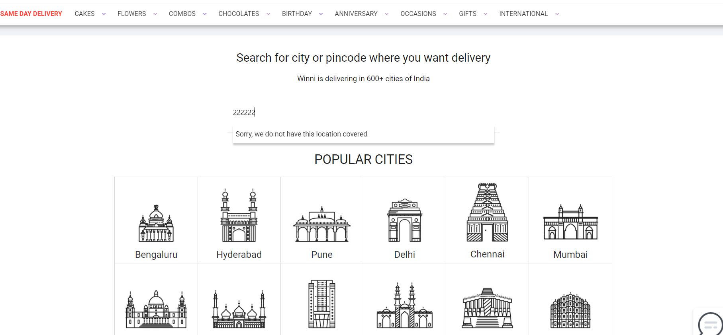Click the Delhi India Gate icon
Viewport: 723px width, 335px height.
click(405, 220)
